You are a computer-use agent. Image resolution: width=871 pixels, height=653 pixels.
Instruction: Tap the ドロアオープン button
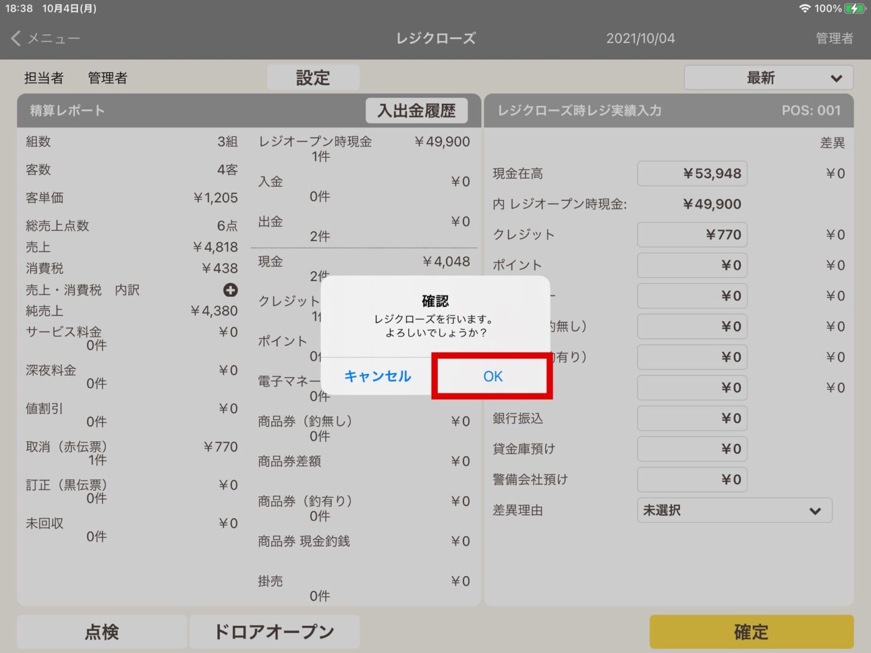tap(275, 632)
